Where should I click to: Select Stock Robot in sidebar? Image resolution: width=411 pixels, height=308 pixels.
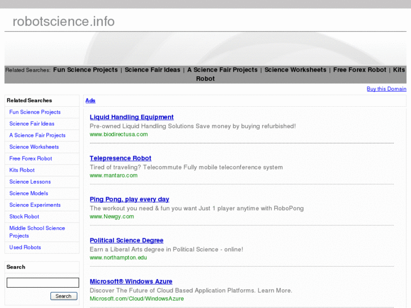pos(24,216)
